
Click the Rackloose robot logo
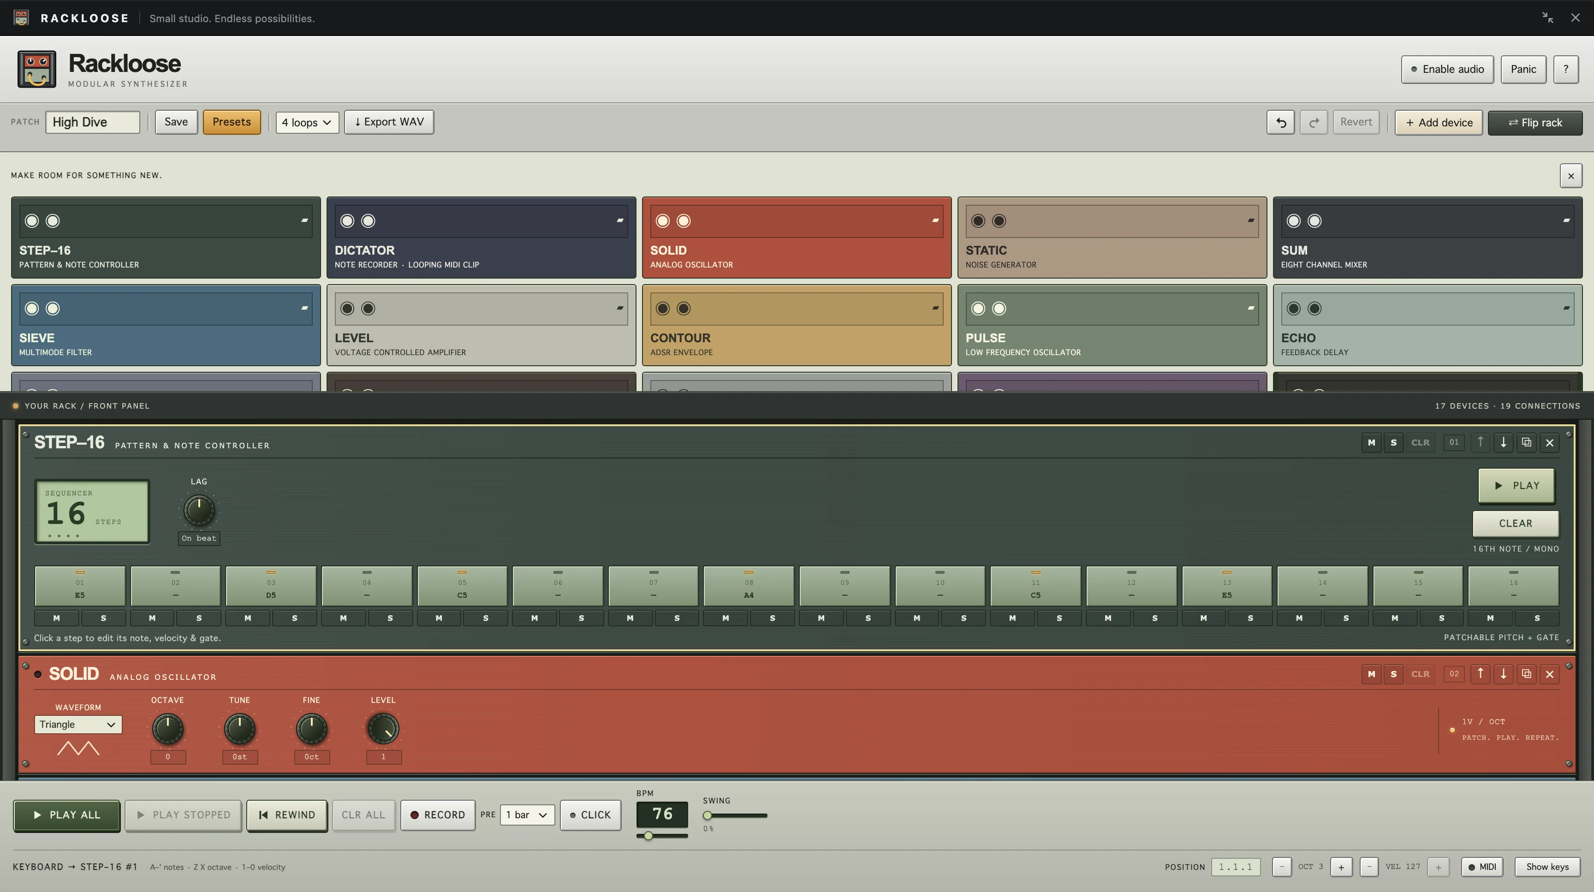coord(36,69)
